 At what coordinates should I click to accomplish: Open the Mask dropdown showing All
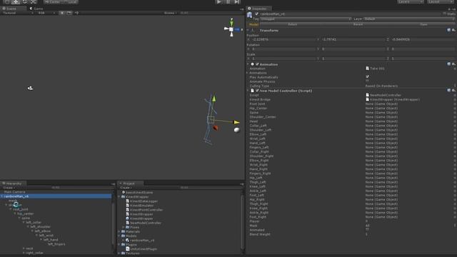411,226
